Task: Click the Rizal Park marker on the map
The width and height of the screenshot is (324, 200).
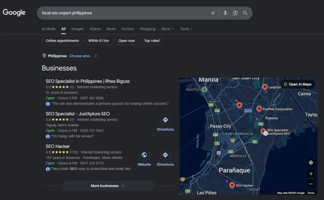Action: [205, 90]
